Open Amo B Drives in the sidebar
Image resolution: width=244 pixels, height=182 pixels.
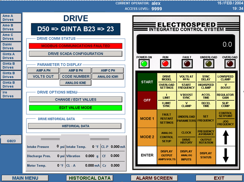tap(11, 27)
